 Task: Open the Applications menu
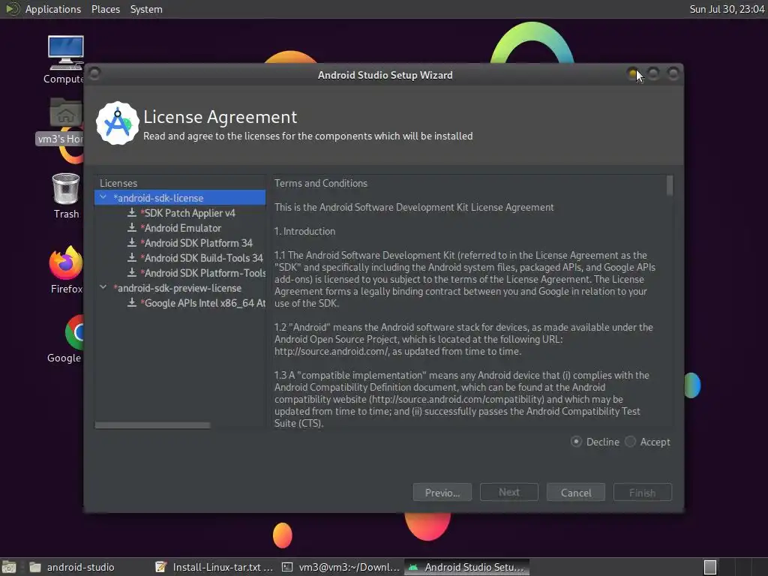[53, 9]
